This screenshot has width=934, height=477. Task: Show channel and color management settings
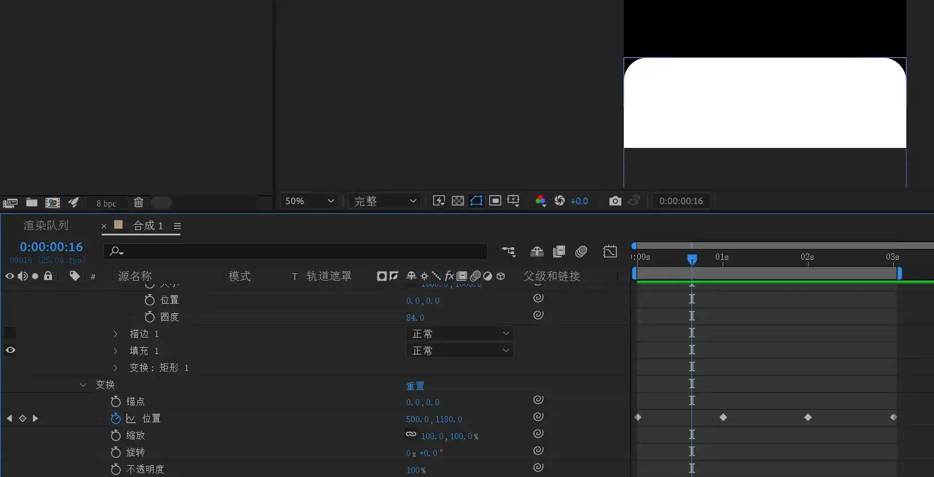coord(541,201)
